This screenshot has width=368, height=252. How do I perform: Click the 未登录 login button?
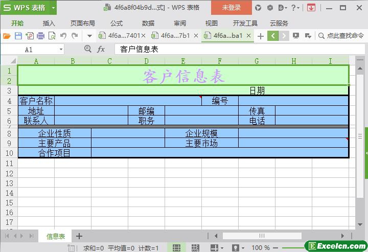coord(232,8)
